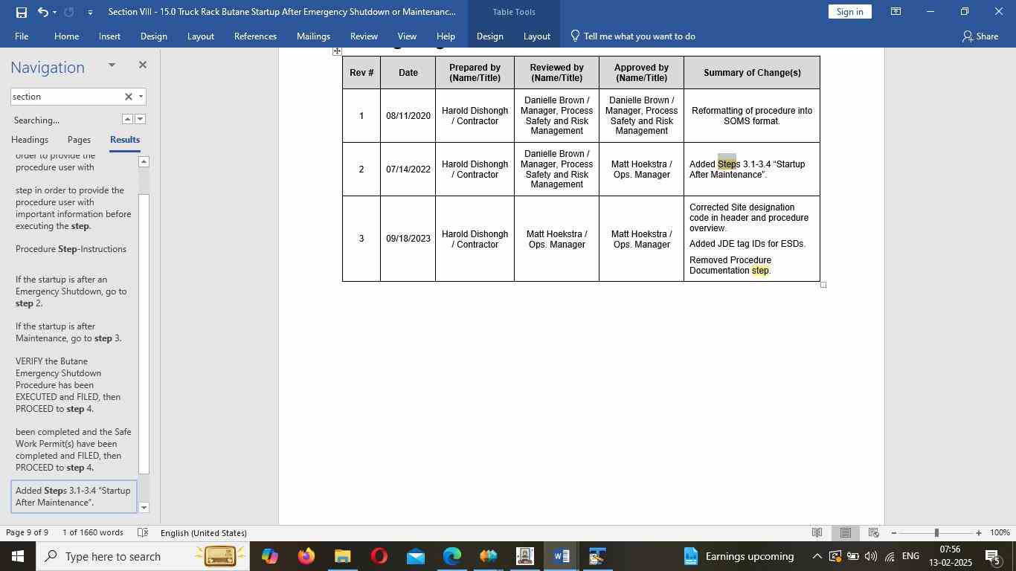Click the word count in status bar
This screenshot has height=571, width=1016.
[93, 533]
